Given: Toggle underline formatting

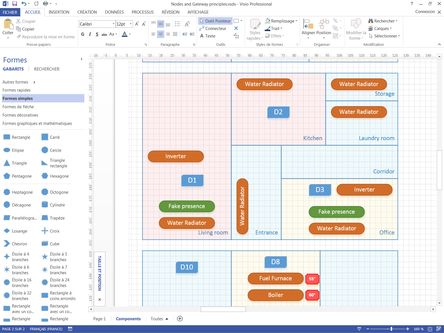Looking at the screenshot, I should 97,34.
